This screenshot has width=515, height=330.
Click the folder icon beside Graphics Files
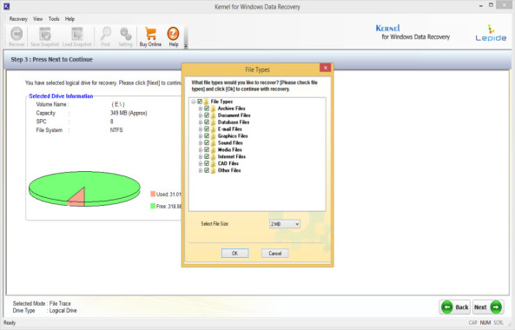click(213, 136)
